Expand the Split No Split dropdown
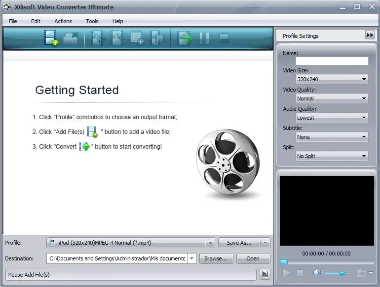Screen dimensions: 380x287 [364, 156]
